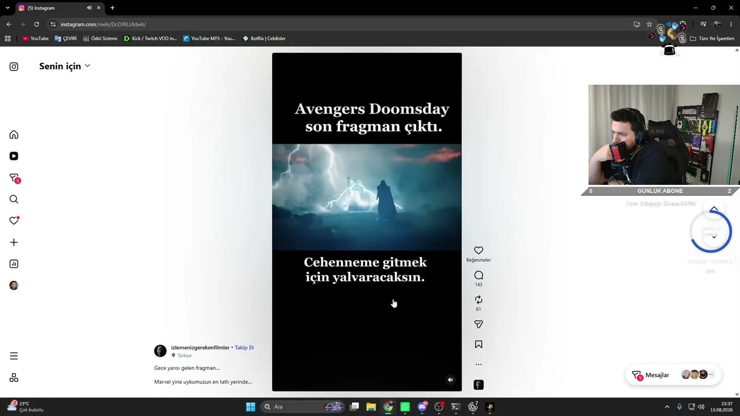Install the web app from address bar
The height and width of the screenshot is (416, 740).
tap(637, 24)
